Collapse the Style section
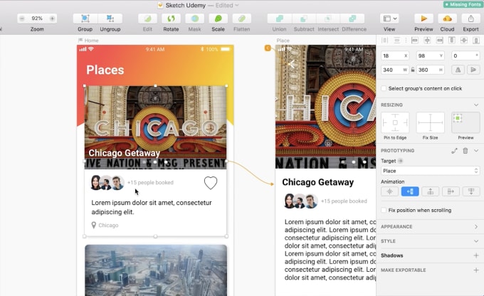The image size is (484, 296). [476, 241]
